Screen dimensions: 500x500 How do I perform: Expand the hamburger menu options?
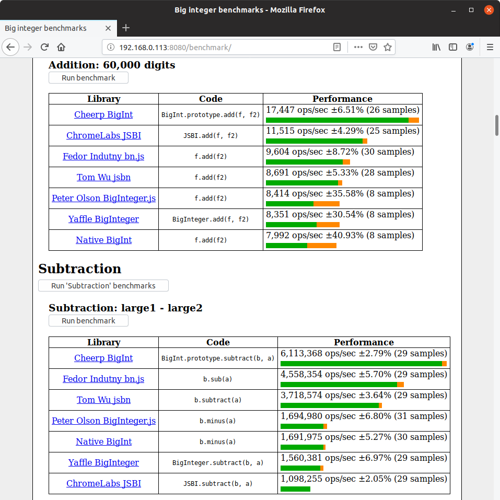click(490, 47)
